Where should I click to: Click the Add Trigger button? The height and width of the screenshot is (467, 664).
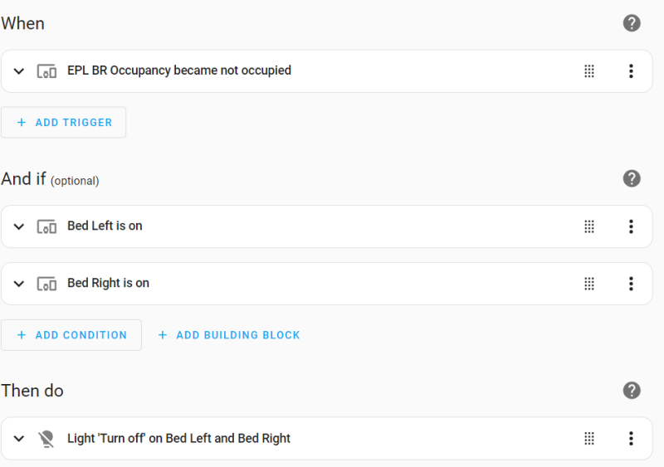64,122
